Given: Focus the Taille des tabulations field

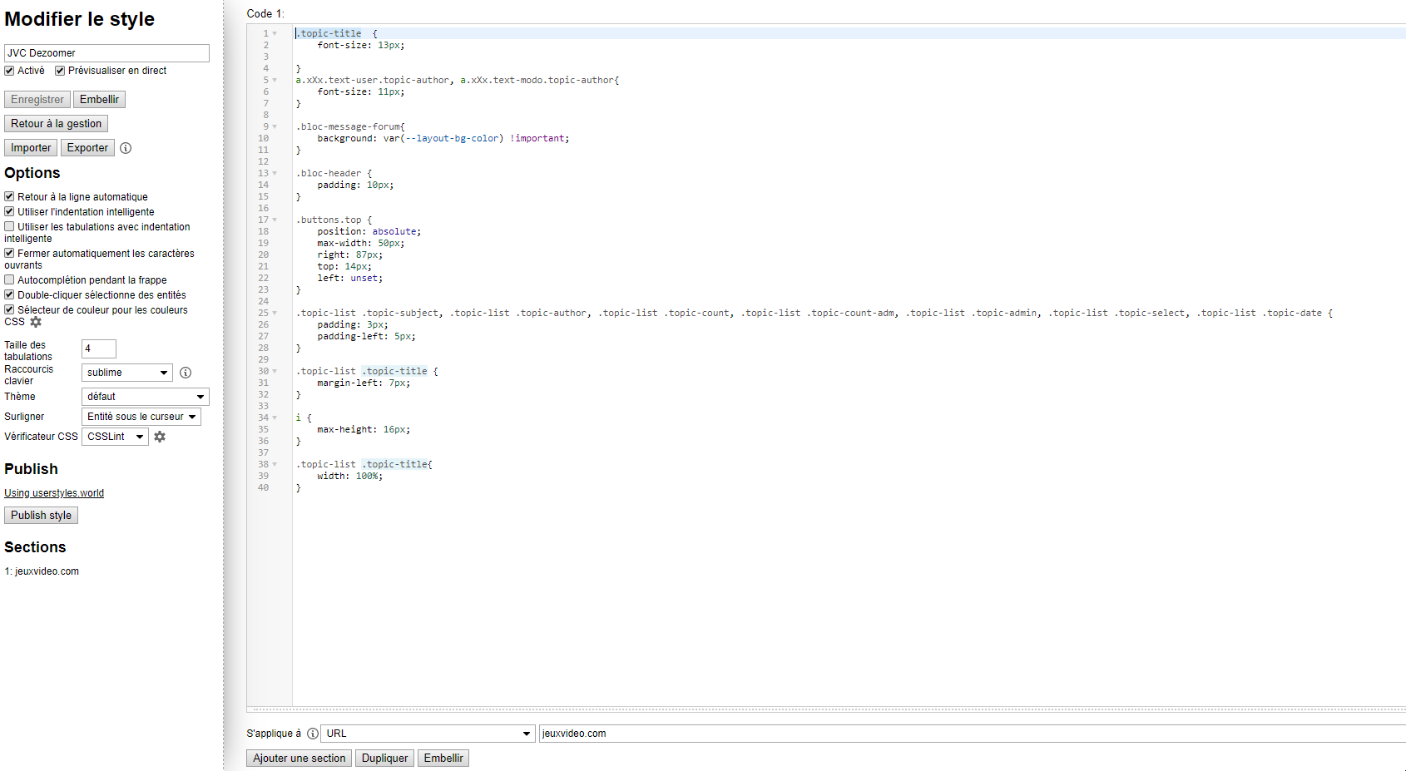Looking at the screenshot, I should [99, 348].
